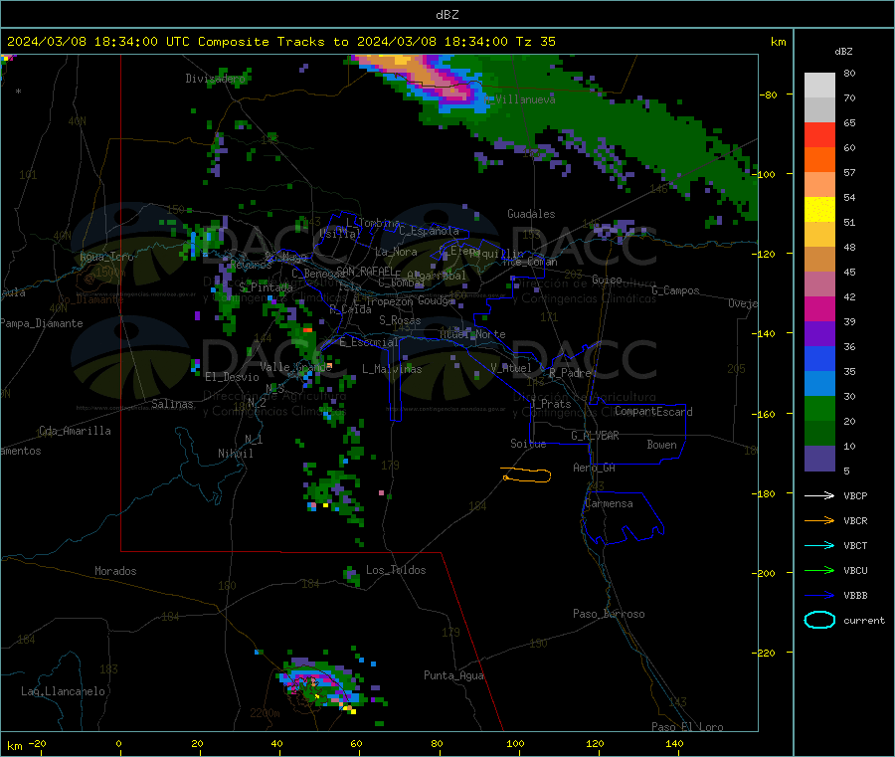The width and height of the screenshot is (895, 757).
Task: Click the 'Bowen' map label
Action: pos(661,445)
